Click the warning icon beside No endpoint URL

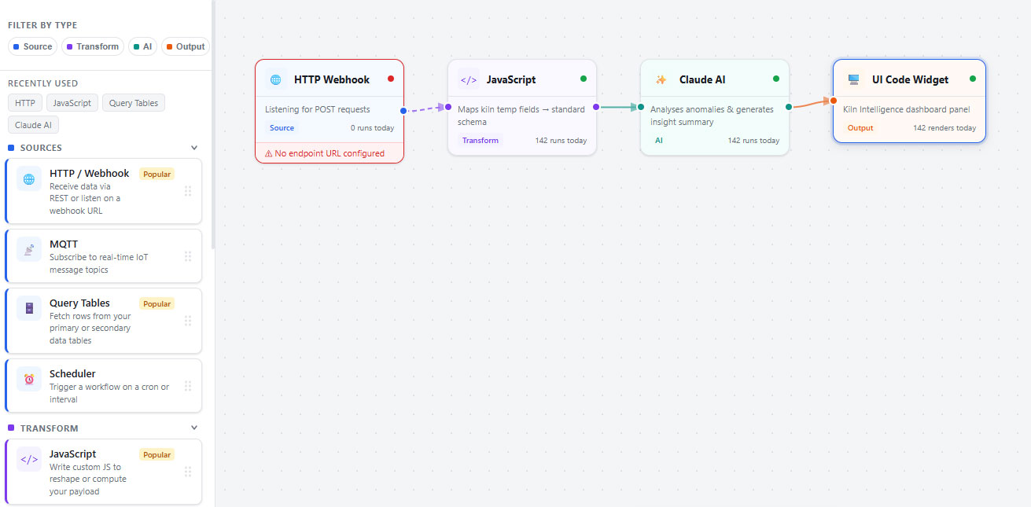coord(268,154)
